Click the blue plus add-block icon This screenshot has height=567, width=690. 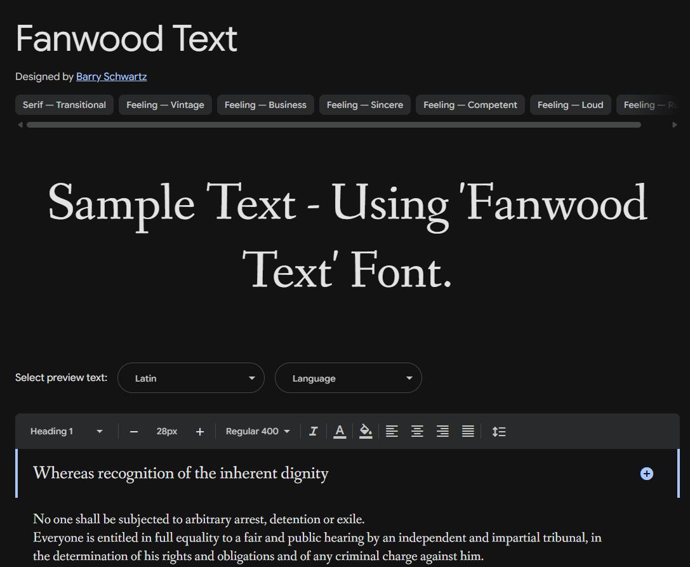coord(646,474)
